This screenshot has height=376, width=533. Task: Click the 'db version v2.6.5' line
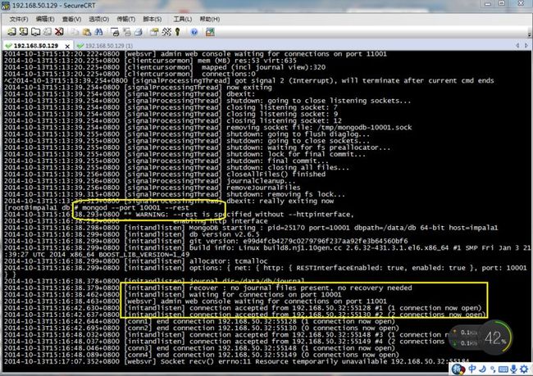click(x=225, y=234)
